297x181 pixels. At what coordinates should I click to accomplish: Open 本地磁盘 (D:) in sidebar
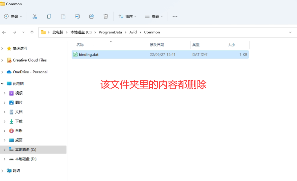pyautogui.click(x=26, y=159)
